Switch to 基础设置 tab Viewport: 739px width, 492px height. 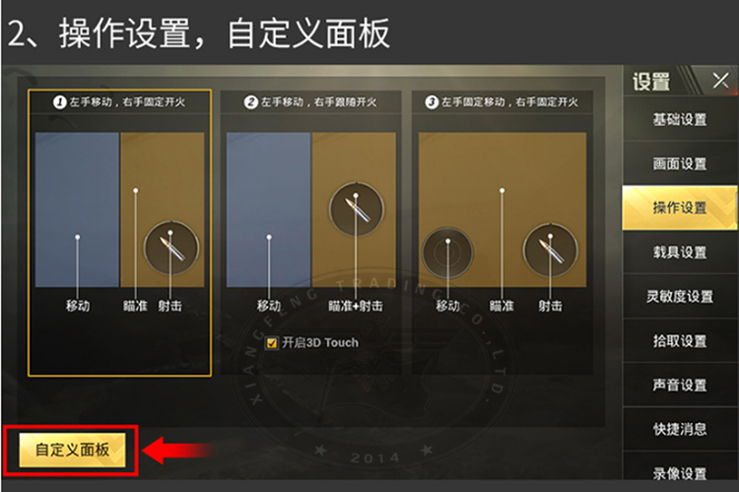tap(680, 119)
